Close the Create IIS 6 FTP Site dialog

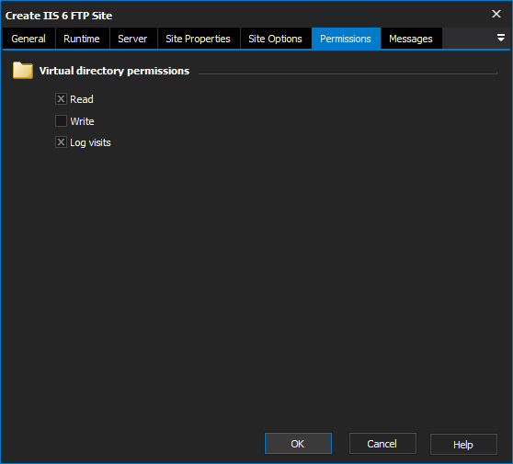coord(496,14)
